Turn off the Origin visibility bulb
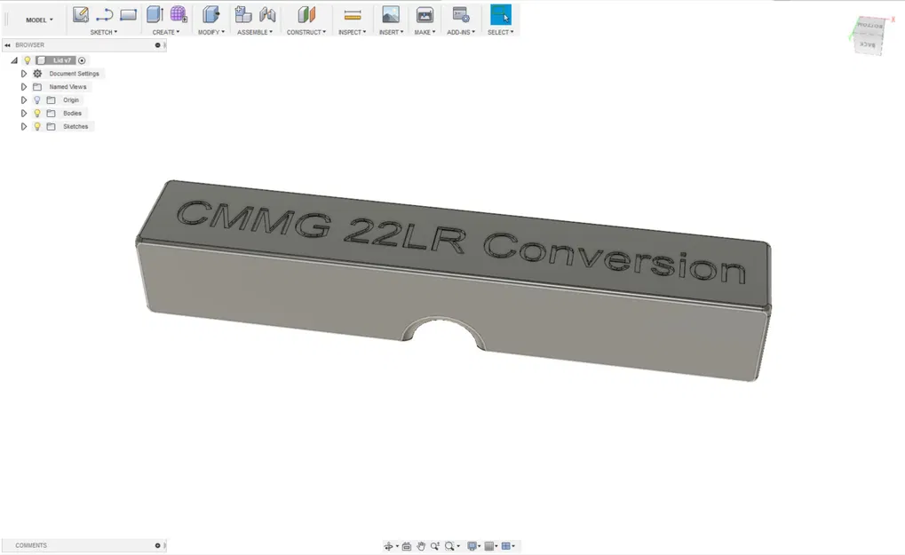 click(36, 99)
